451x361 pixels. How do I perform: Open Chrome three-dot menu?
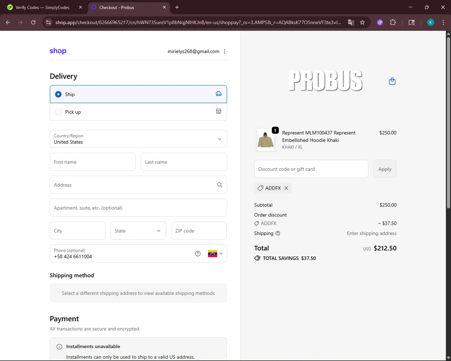(x=443, y=22)
